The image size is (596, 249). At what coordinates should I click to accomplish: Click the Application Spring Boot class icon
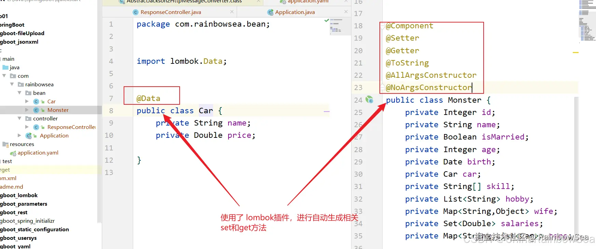[29, 136]
